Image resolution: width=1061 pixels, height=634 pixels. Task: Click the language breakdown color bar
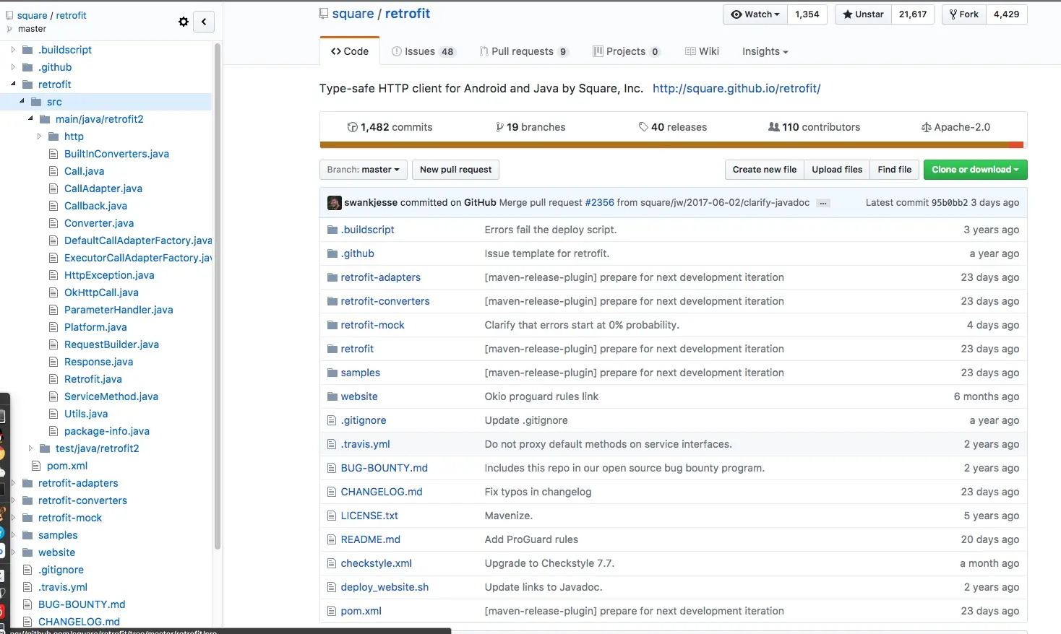pyautogui.click(x=673, y=145)
